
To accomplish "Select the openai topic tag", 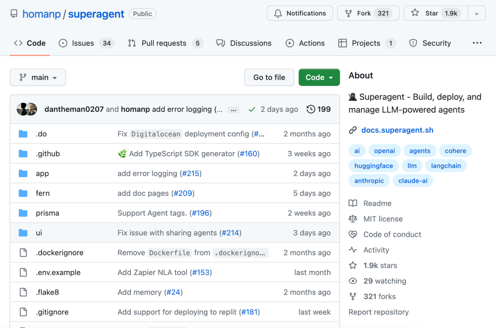I will click(384, 151).
